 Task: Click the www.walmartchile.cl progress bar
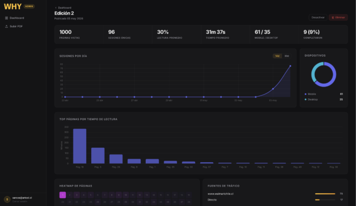[x=325, y=194]
